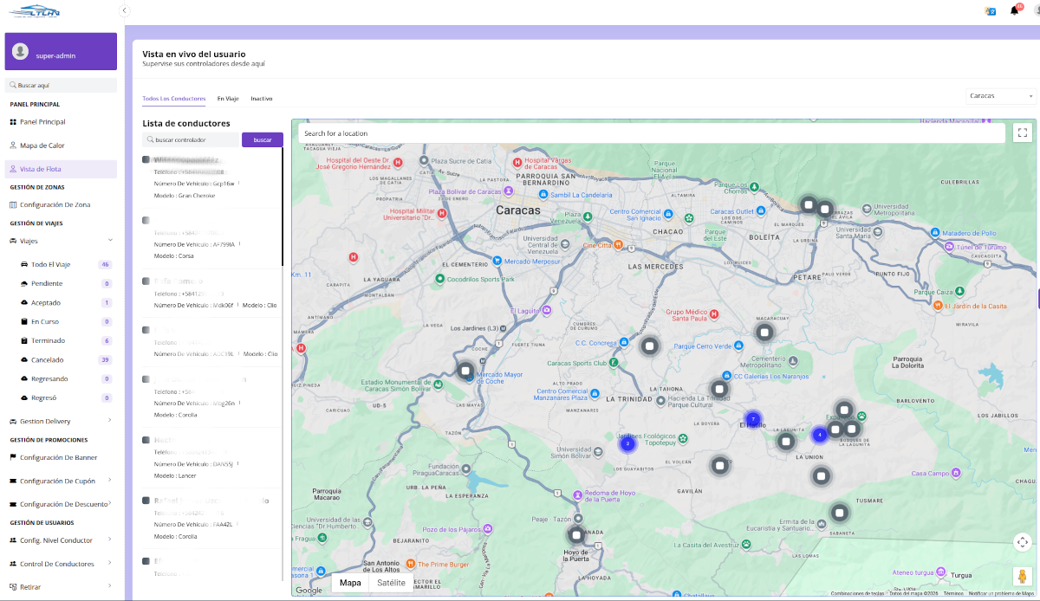
Task: Select driver marker near Tusmare
Action: (821, 475)
